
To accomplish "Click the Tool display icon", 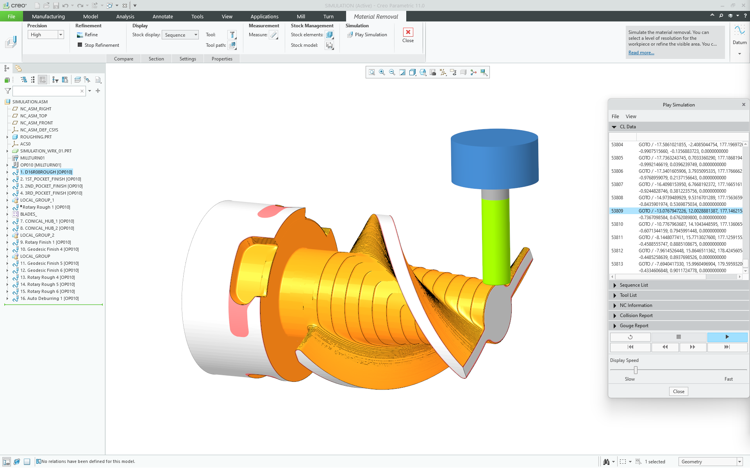I will pyautogui.click(x=232, y=35).
